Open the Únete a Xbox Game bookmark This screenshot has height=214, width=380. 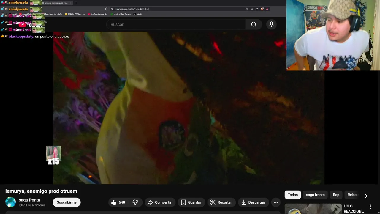coord(121,14)
